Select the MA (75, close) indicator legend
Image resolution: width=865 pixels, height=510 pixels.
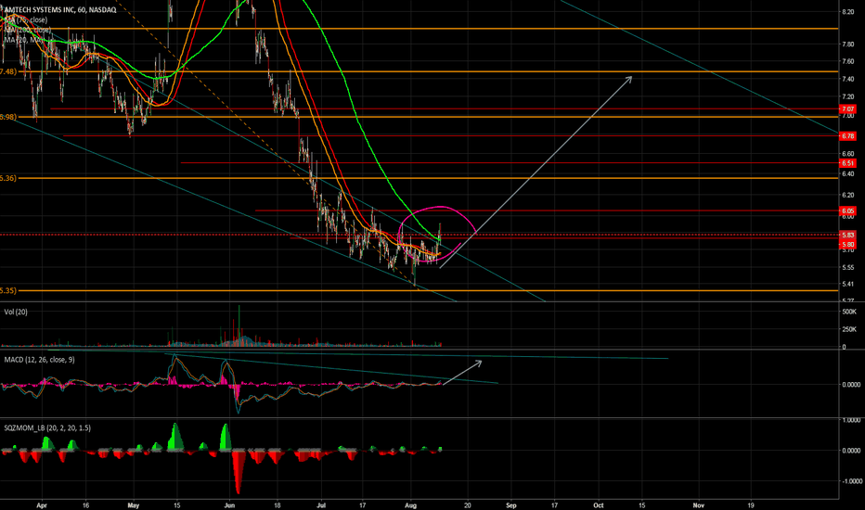click(x=27, y=19)
